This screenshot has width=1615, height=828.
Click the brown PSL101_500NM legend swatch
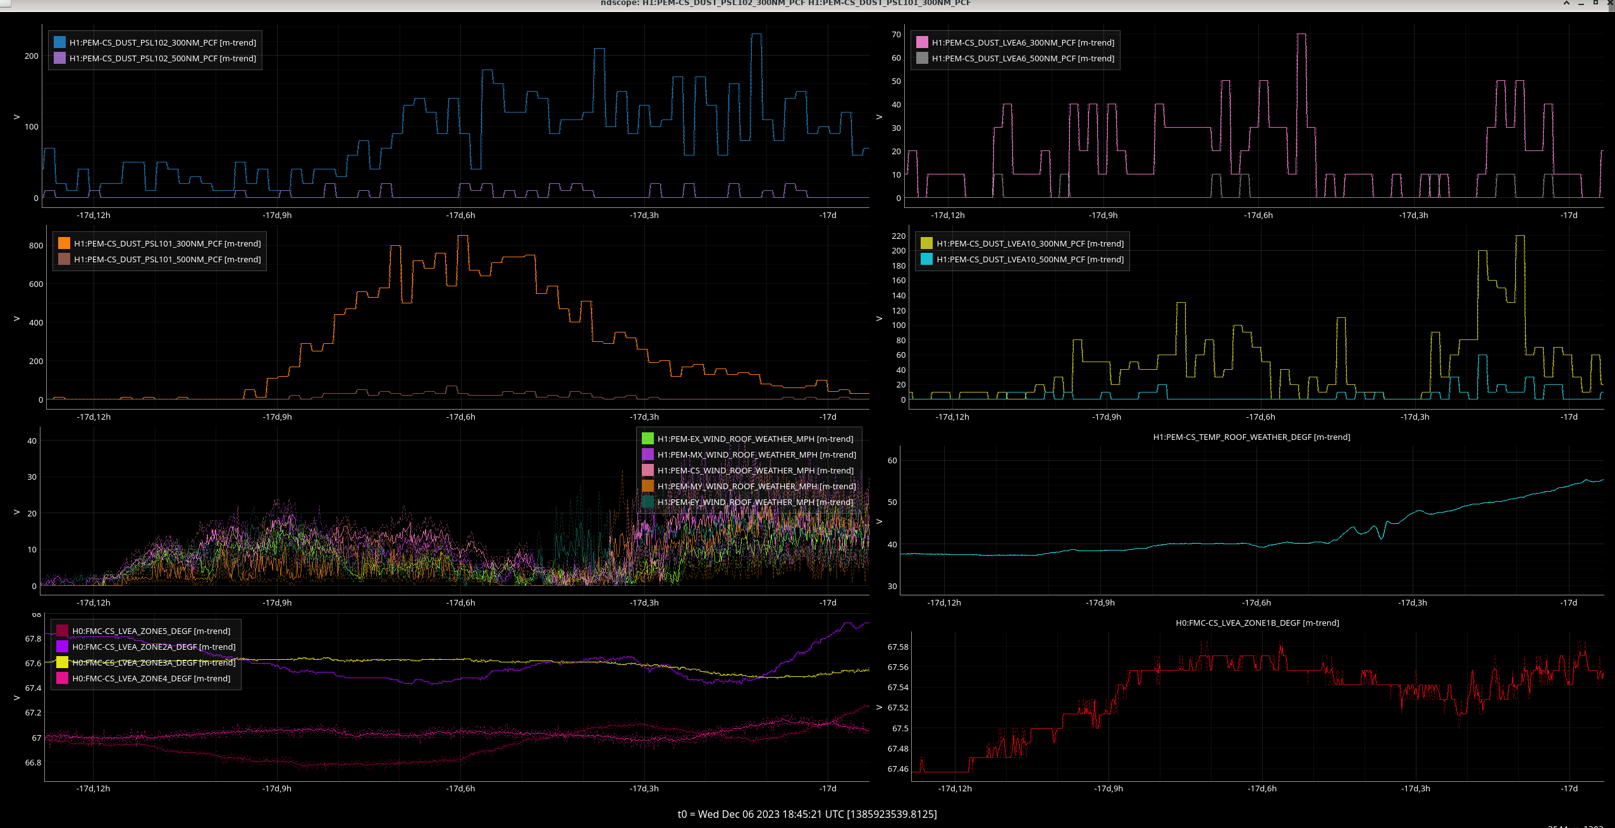click(x=64, y=259)
